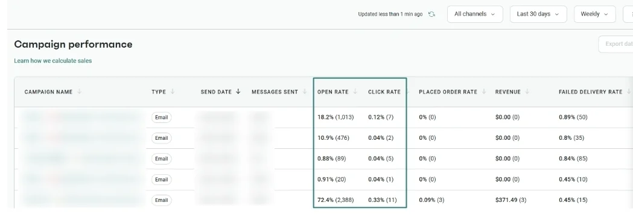Sort by Send Date arrow icon
The image size is (633, 220).
[x=238, y=92]
